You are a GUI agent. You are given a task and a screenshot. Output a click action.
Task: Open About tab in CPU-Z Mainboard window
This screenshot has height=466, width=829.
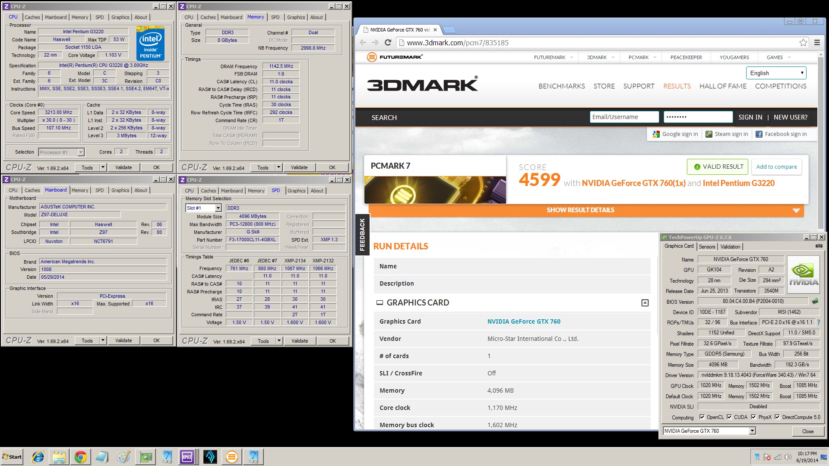[141, 190]
